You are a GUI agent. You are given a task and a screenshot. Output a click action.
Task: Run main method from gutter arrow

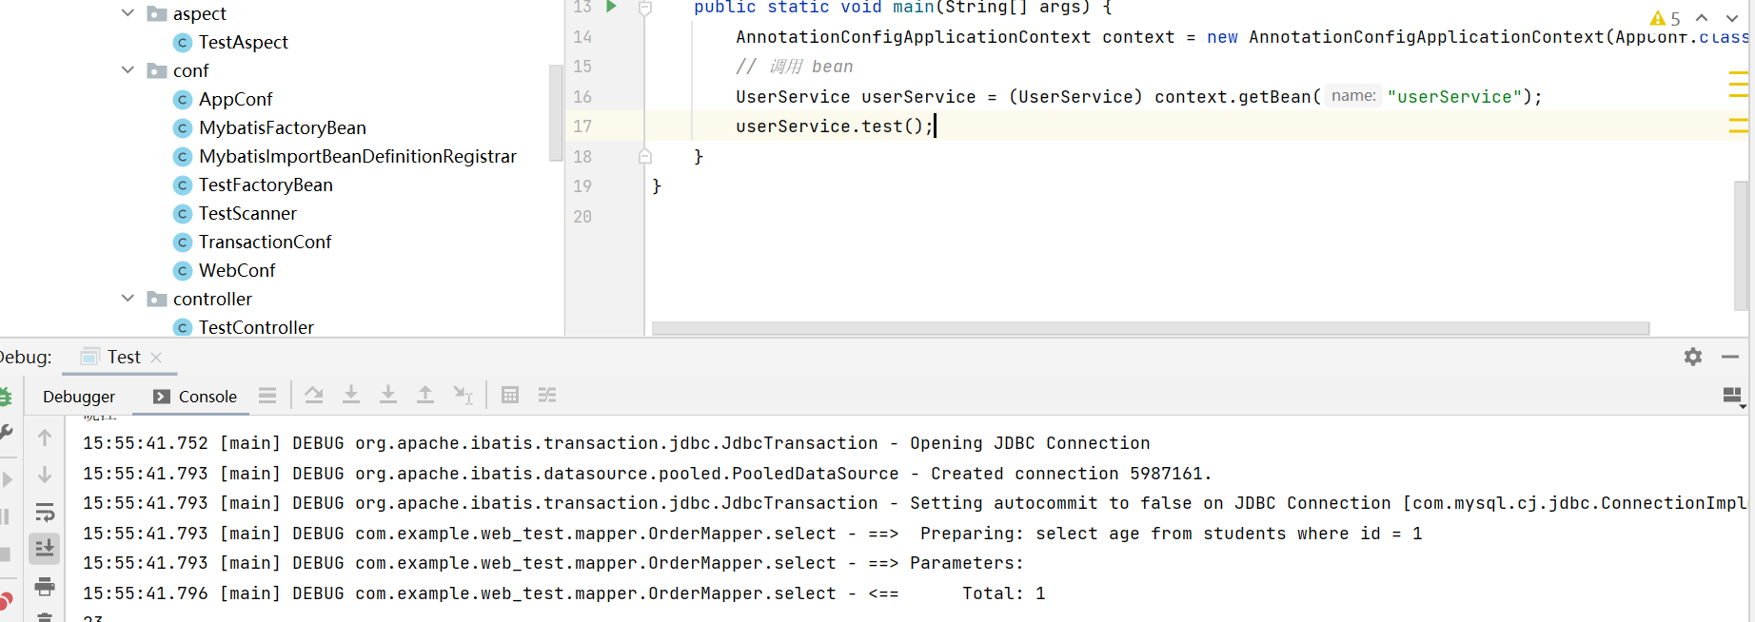612,8
